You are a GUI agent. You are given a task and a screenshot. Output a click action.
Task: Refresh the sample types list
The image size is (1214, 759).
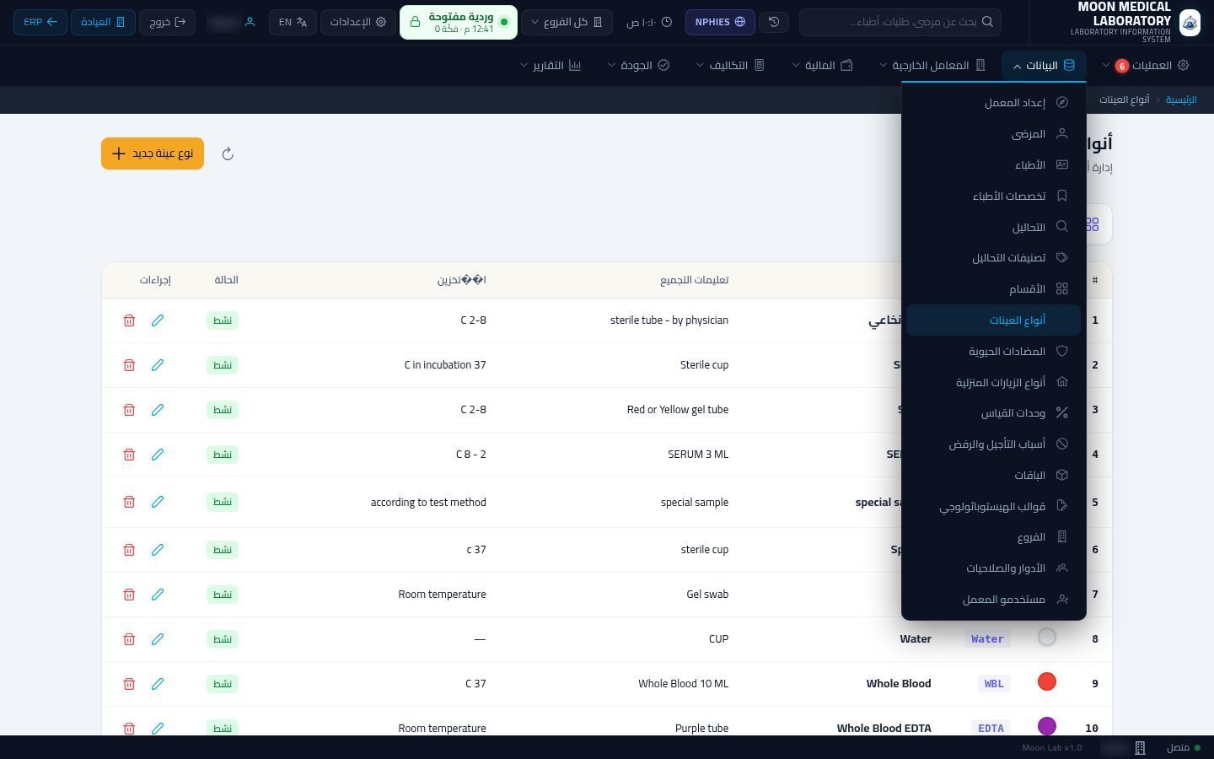coord(228,153)
